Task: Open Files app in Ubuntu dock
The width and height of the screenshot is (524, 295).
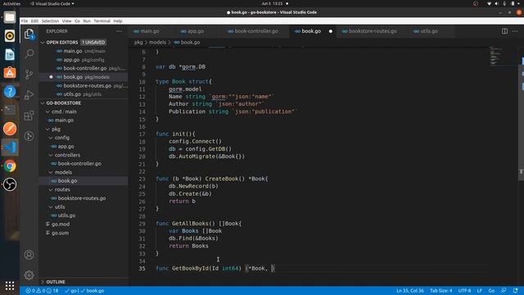Action: coord(10,17)
